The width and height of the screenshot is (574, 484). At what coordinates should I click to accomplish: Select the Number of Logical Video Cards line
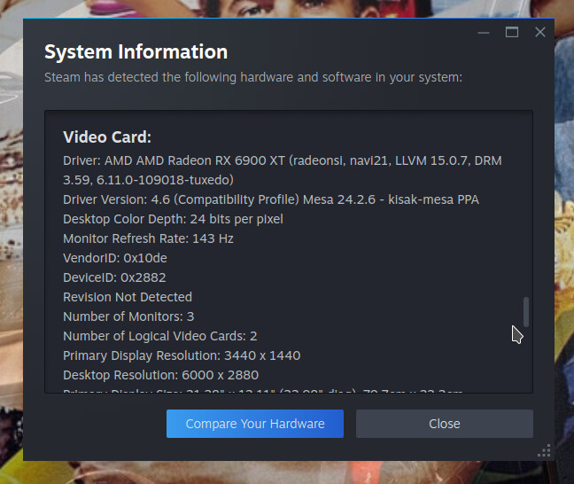tap(159, 336)
